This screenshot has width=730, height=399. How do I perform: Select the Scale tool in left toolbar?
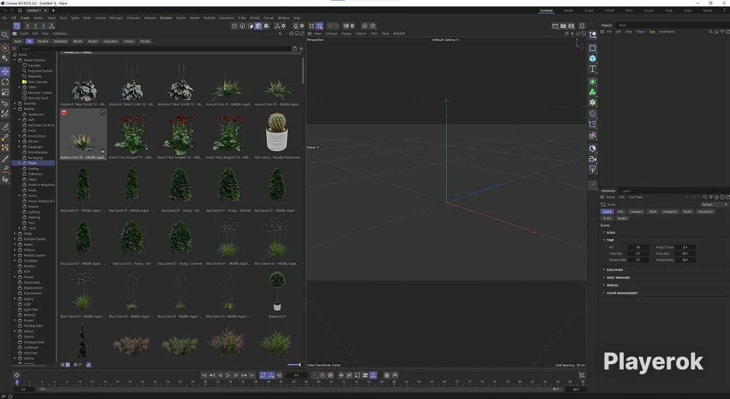(x=5, y=92)
